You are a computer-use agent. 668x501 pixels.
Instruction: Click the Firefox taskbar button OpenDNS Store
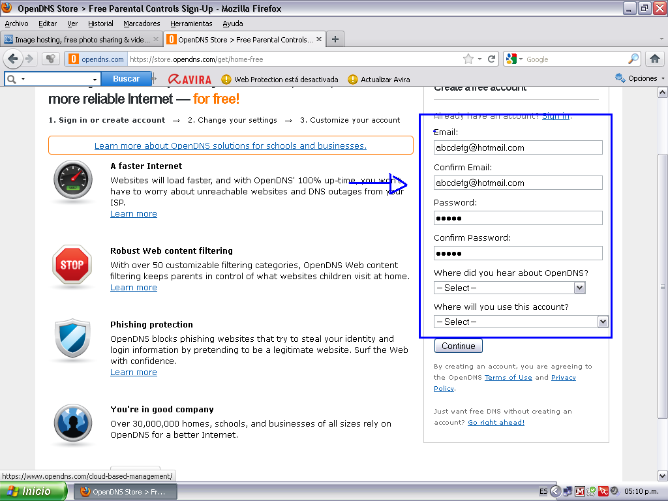coord(126,492)
